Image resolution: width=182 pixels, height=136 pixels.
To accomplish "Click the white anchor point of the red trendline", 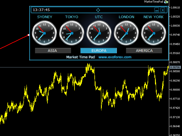I will 28,35.
